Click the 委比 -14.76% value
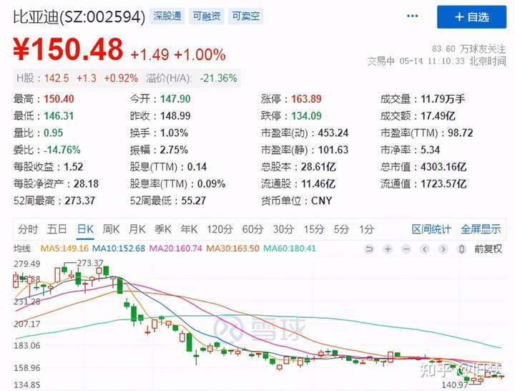The image size is (515, 391). (62, 150)
